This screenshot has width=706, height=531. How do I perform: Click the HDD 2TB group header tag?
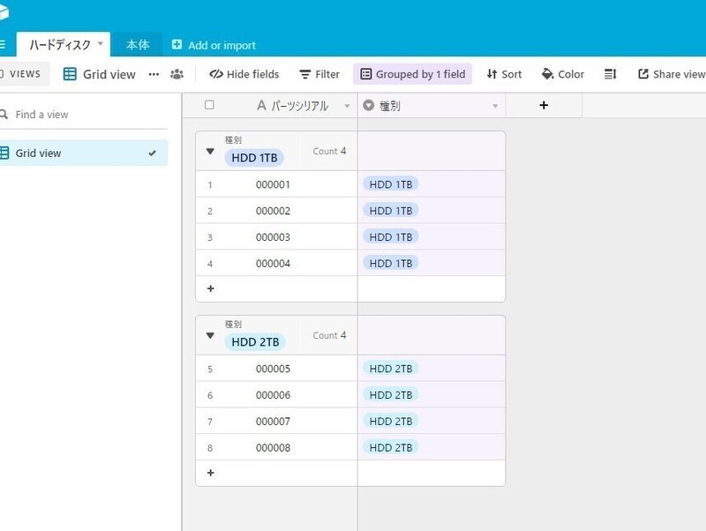(255, 342)
